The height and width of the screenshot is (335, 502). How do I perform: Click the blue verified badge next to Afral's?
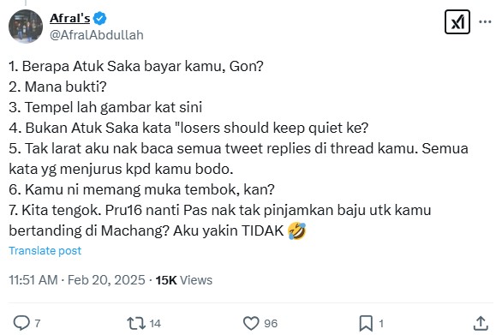100,18
